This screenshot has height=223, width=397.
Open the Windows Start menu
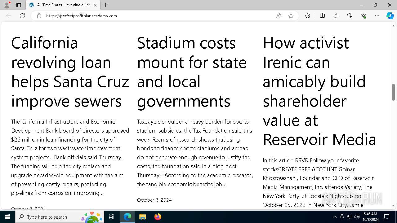point(7,217)
